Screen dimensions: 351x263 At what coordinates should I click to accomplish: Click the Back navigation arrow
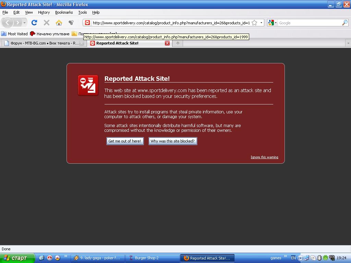pos(8,23)
